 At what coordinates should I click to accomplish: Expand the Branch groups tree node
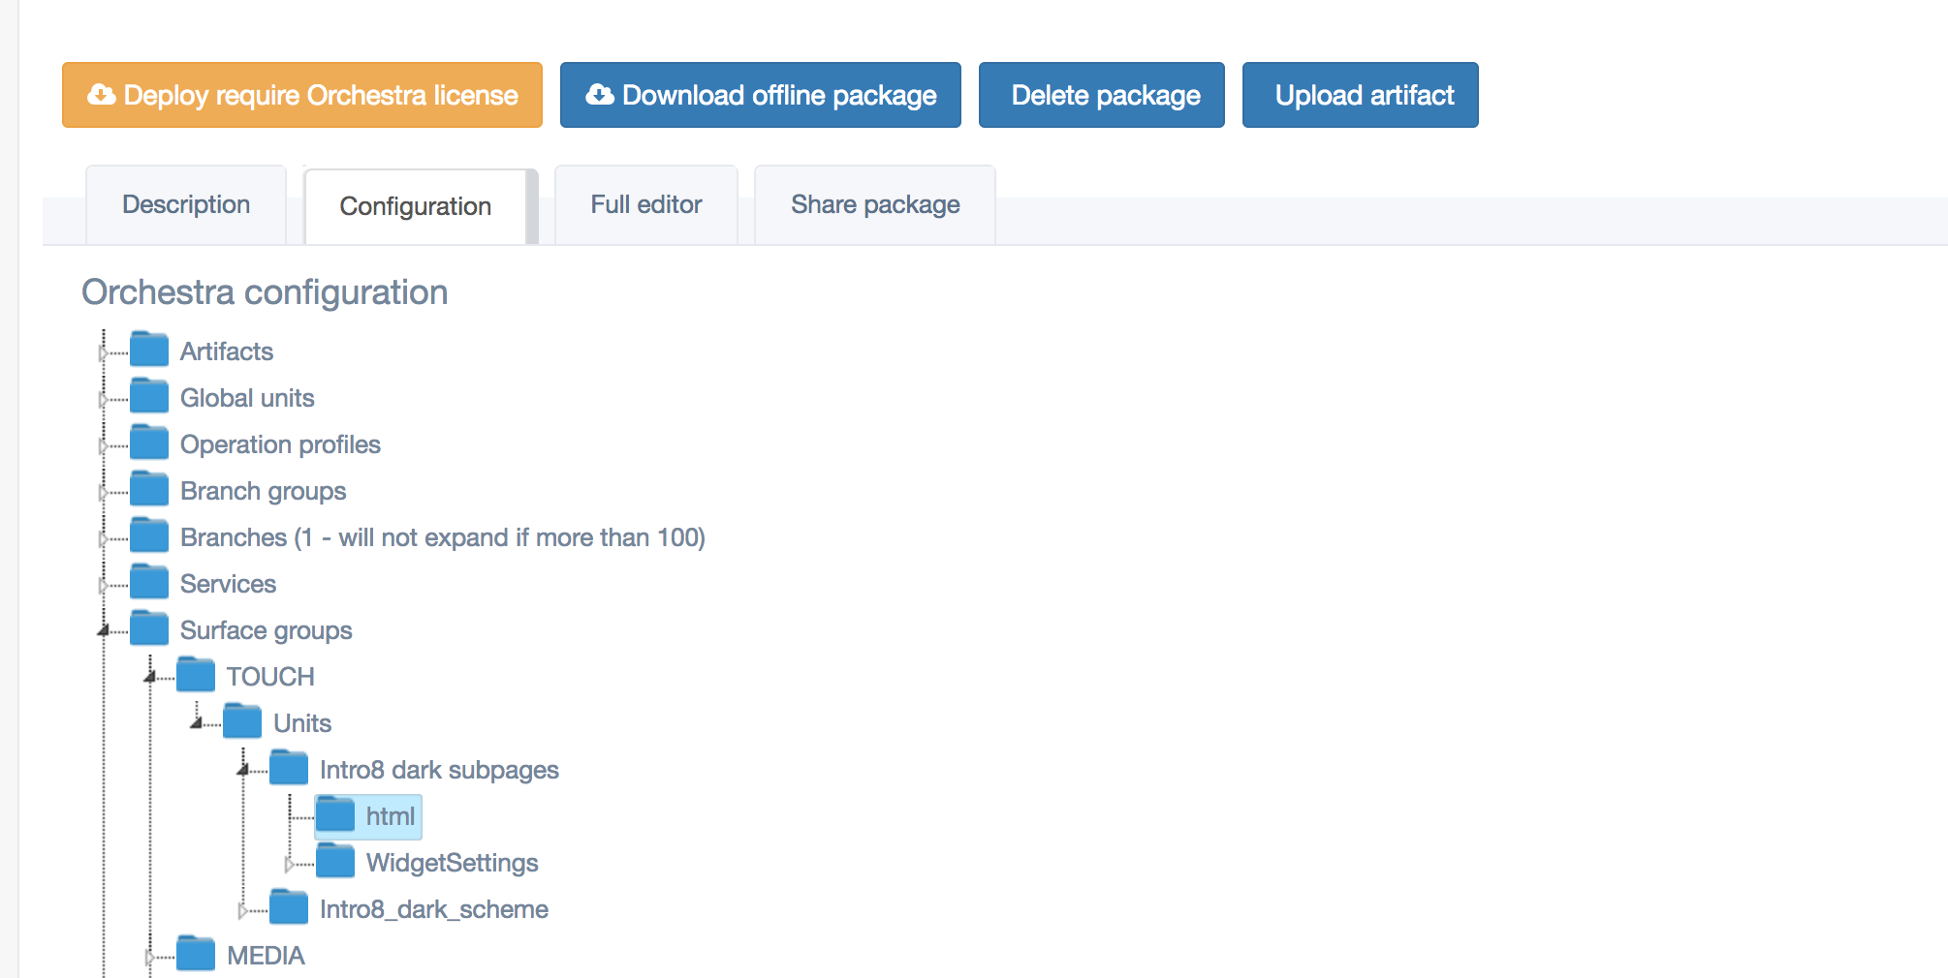(103, 492)
